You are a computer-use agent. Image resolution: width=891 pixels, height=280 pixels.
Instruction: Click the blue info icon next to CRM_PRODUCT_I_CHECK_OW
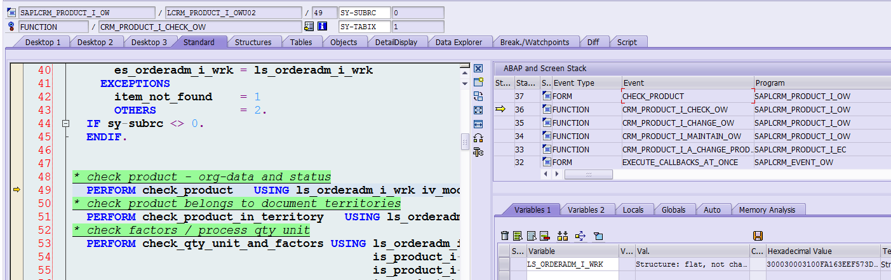tap(322, 27)
